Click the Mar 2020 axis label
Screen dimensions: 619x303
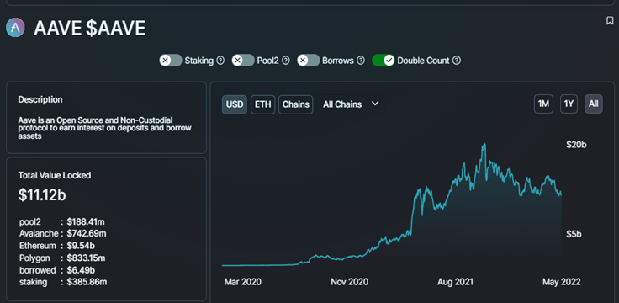coord(243,282)
